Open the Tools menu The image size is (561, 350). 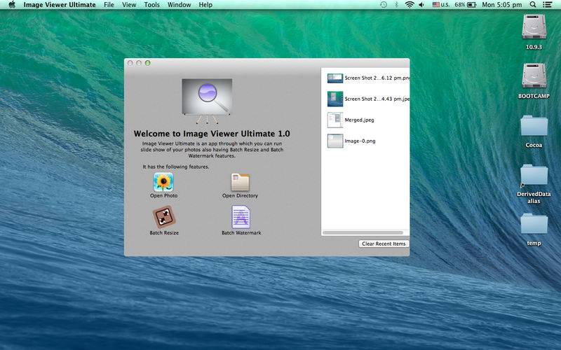[151, 5]
